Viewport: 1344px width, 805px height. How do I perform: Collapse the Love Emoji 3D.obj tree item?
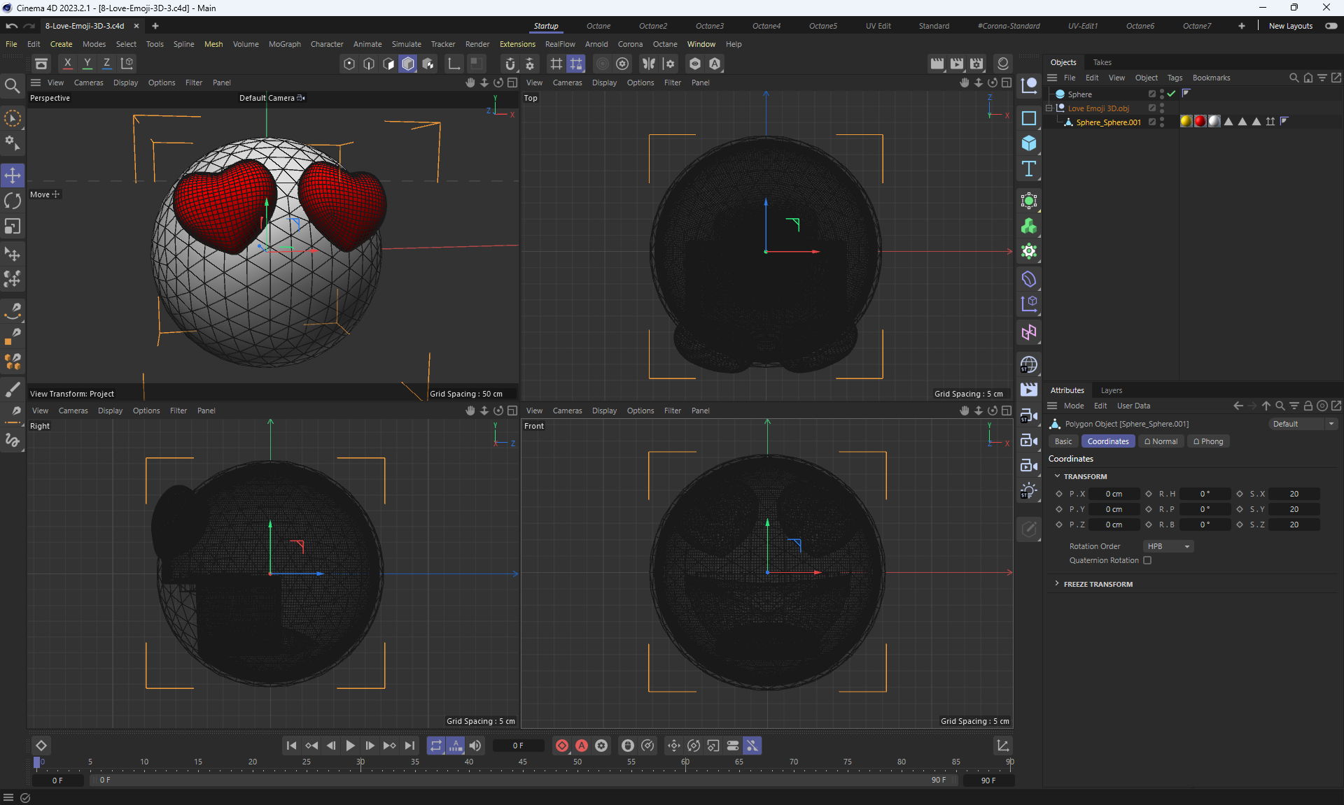coord(1049,108)
